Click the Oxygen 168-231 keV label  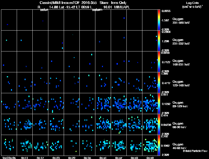click(x=181, y=63)
